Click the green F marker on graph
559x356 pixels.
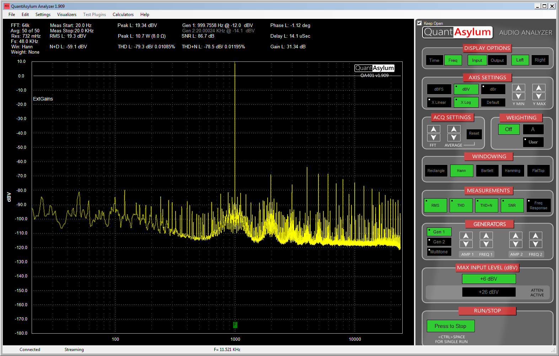coord(235,325)
